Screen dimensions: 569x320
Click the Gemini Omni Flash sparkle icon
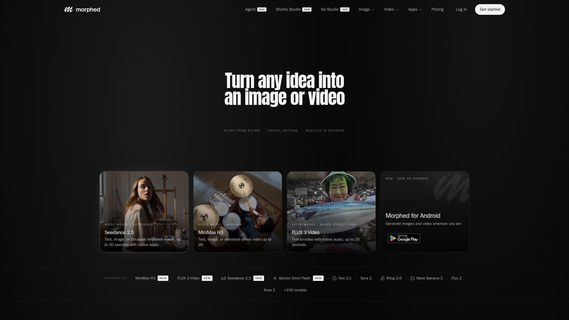pyautogui.click(x=275, y=278)
